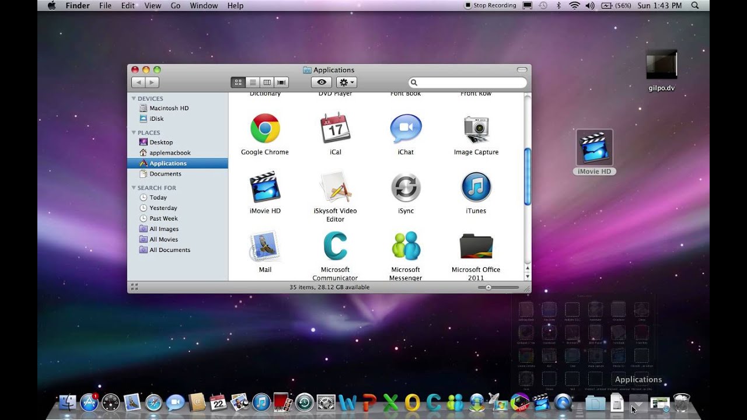
Task: Select the Microsoft Office 2011 folder
Action: coord(476,247)
